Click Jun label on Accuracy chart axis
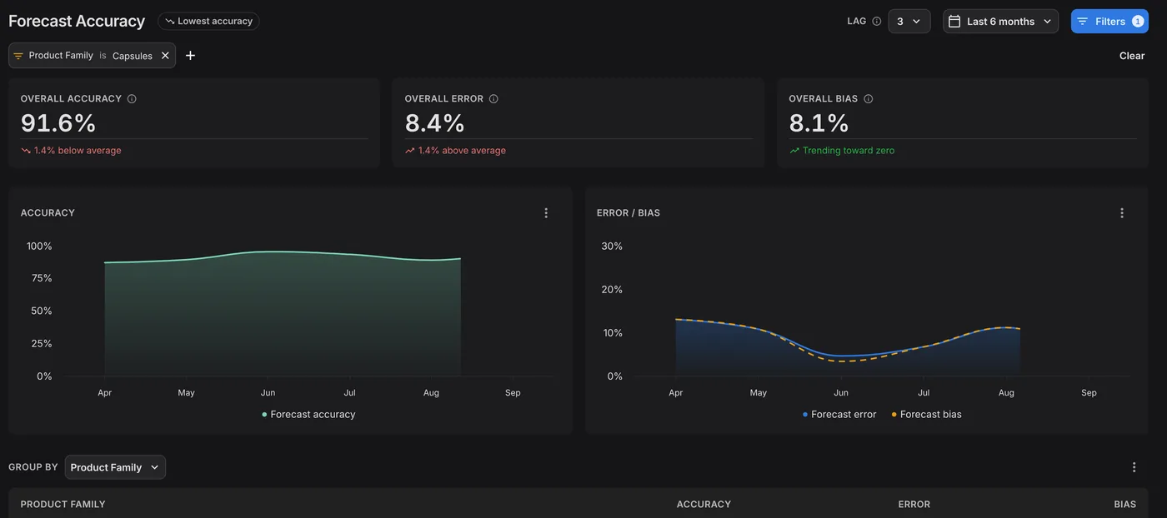Image resolution: width=1167 pixels, height=518 pixels. [268, 393]
